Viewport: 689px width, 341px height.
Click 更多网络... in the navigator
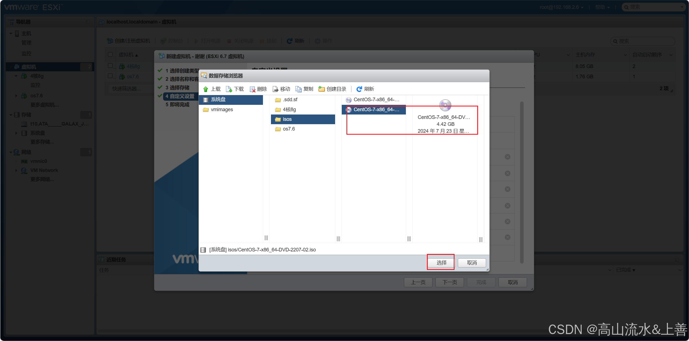click(x=42, y=179)
